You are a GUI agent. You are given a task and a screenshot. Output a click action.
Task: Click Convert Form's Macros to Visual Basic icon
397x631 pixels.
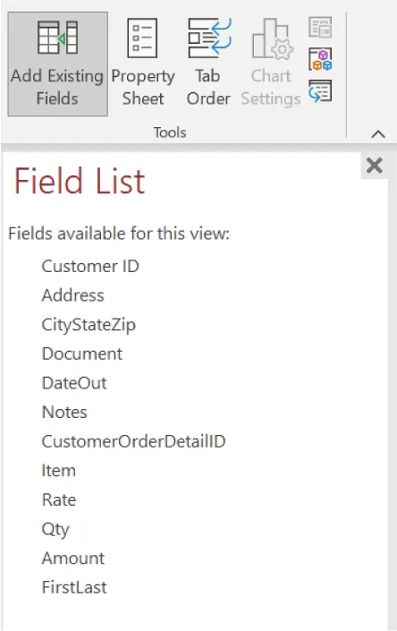pyautogui.click(x=320, y=90)
